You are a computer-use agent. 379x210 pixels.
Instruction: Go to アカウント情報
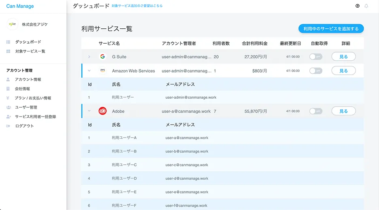(28, 79)
